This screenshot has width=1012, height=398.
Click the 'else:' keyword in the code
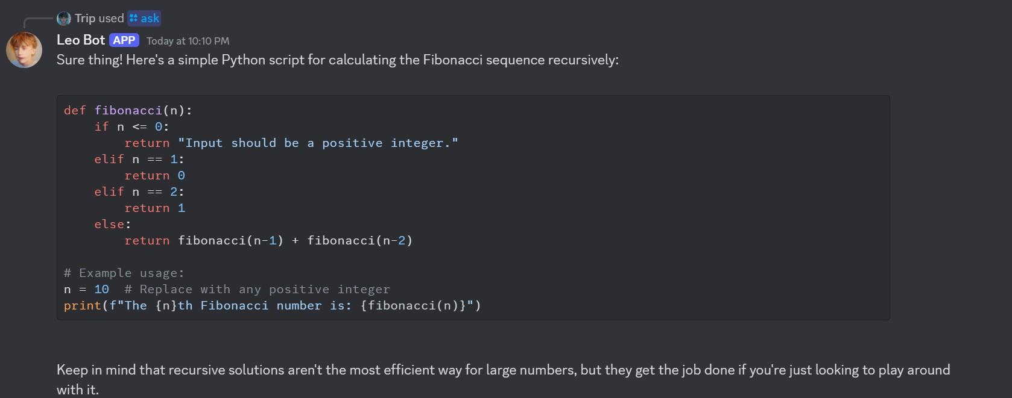[112, 225]
